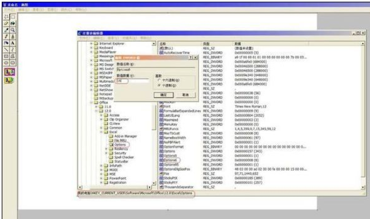Select the straight Line tool
The width and height of the screenshot is (370, 219).
[6, 49]
